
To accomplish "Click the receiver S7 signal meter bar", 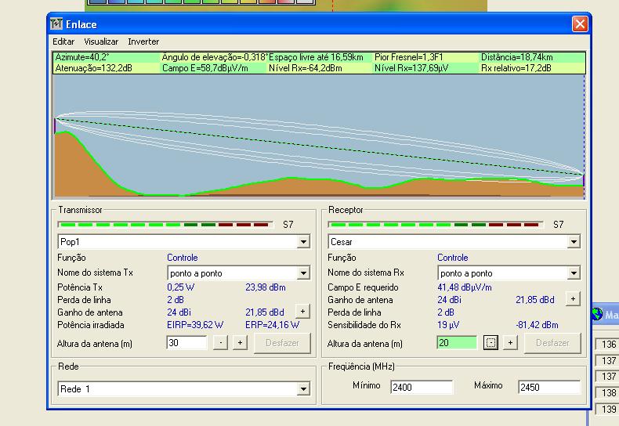I will pos(436,225).
